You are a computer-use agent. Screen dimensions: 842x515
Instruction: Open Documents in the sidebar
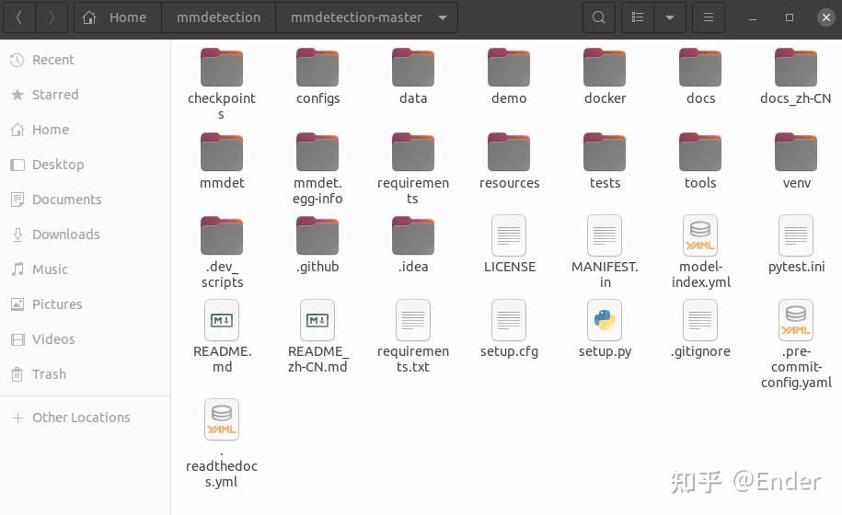[x=86, y=199]
